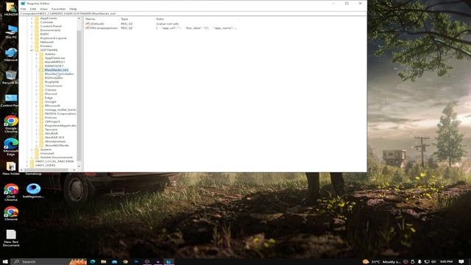Open the File menu
471x265 pixels.
23,9
